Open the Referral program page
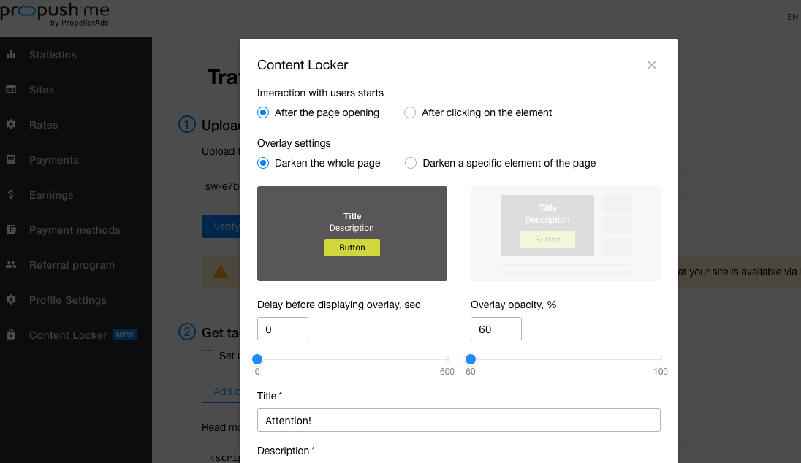This screenshot has height=463, width=801. 72,265
